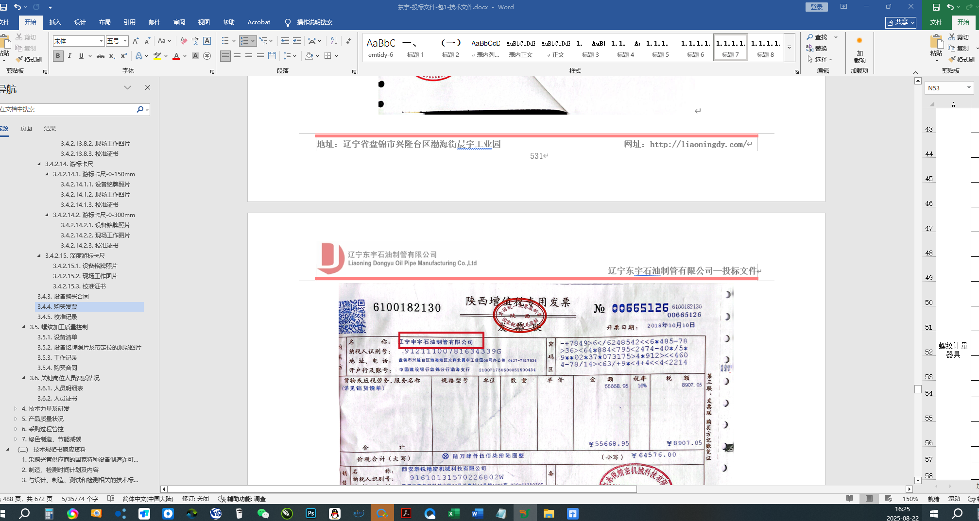This screenshot has width=979, height=521.
Task: Click the clear formatting eraser icon
Action: pyautogui.click(x=184, y=41)
